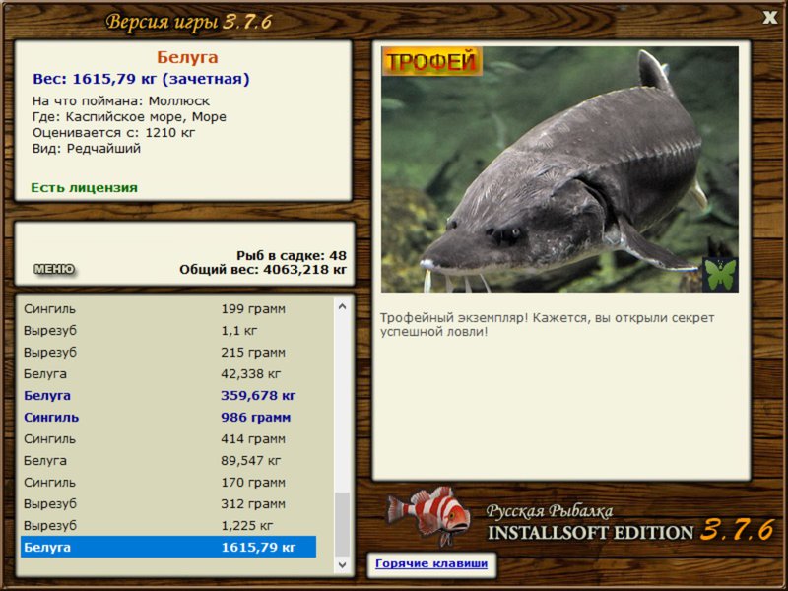This screenshot has width=788, height=591.
Task: Open the МЕНЮ button
Action: click(54, 269)
